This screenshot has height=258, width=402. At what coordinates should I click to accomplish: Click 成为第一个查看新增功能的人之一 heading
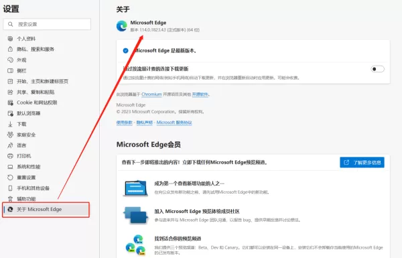click(189, 184)
